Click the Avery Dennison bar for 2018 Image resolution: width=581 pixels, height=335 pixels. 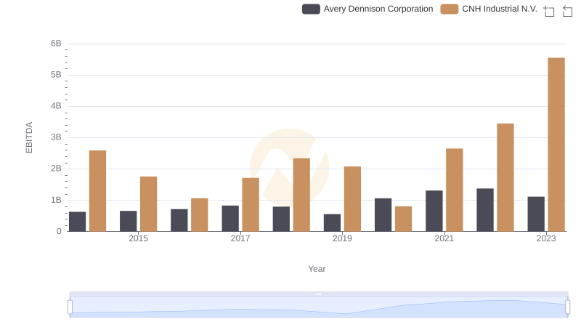[x=281, y=219]
